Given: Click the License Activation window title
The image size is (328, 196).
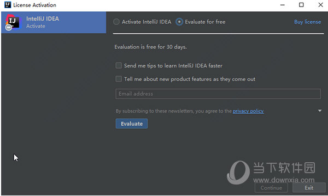Looking at the screenshot, I should (x=35, y=5).
